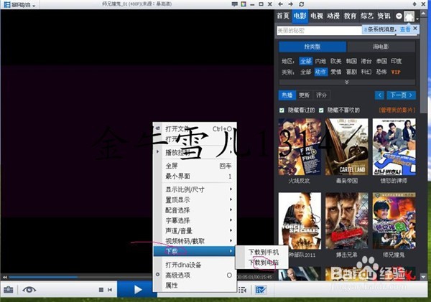Open the 愤怒的律师 movie poster
This screenshot has height=302, width=431.
[x=394, y=146]
